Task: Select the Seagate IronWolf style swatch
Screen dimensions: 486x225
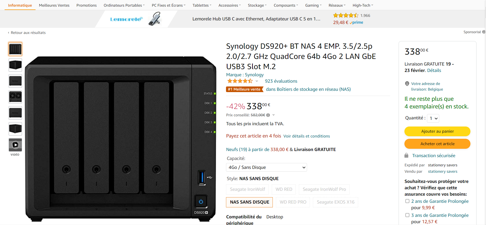Action: pyautogui.click(x=247, y=189)
